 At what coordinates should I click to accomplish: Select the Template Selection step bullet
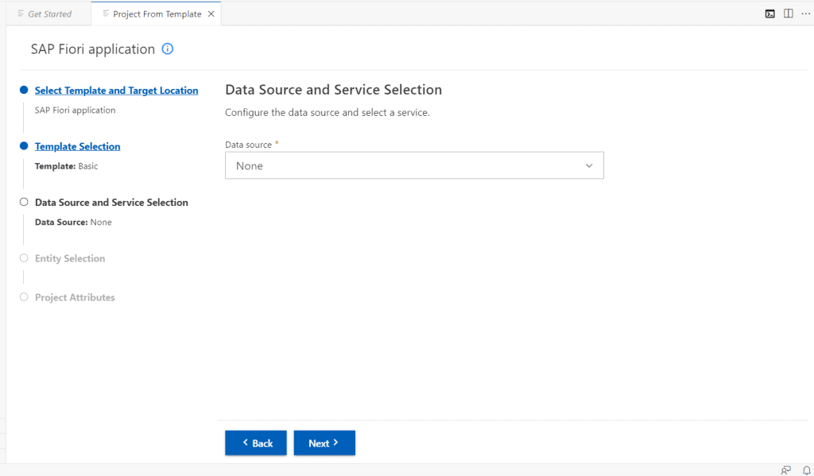pyautogui.click(x=24, y=146)
